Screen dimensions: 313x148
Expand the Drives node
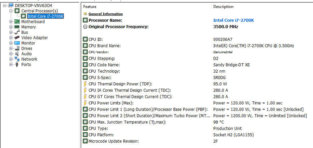point(11,49)
